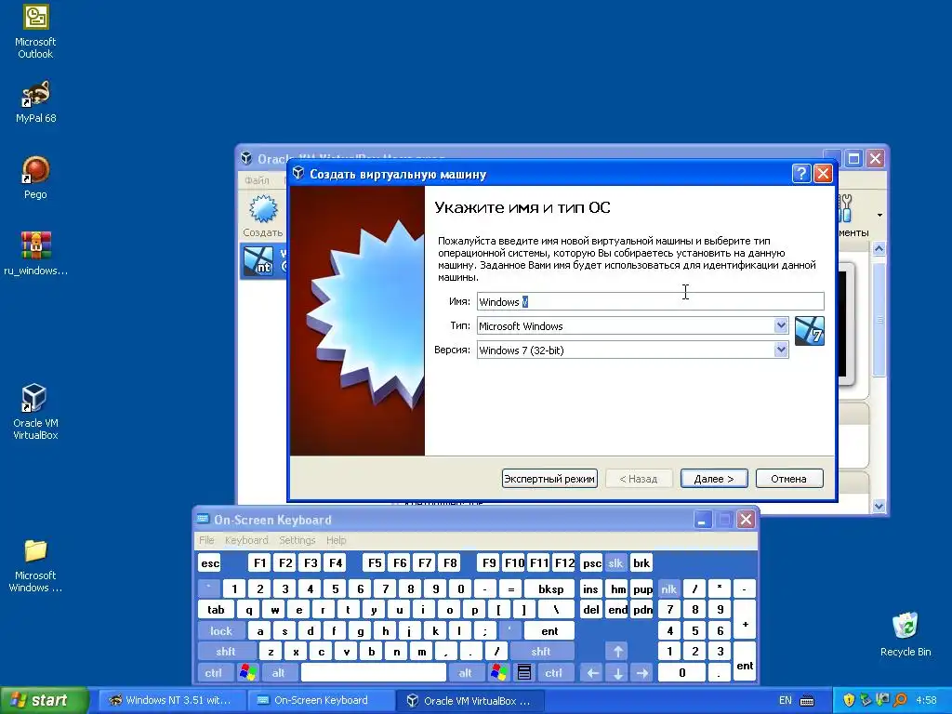Switch to Oracle VM VirtualBox taskbar button
The image size is (952, 714).
469,701
